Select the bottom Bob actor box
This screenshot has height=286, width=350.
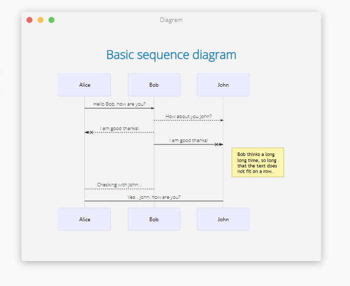154,219
